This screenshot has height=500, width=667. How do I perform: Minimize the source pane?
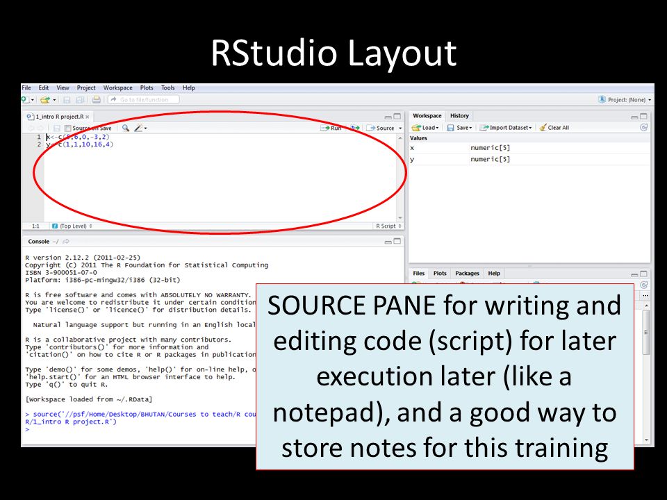pyautogui.click(x=388, y=117)
